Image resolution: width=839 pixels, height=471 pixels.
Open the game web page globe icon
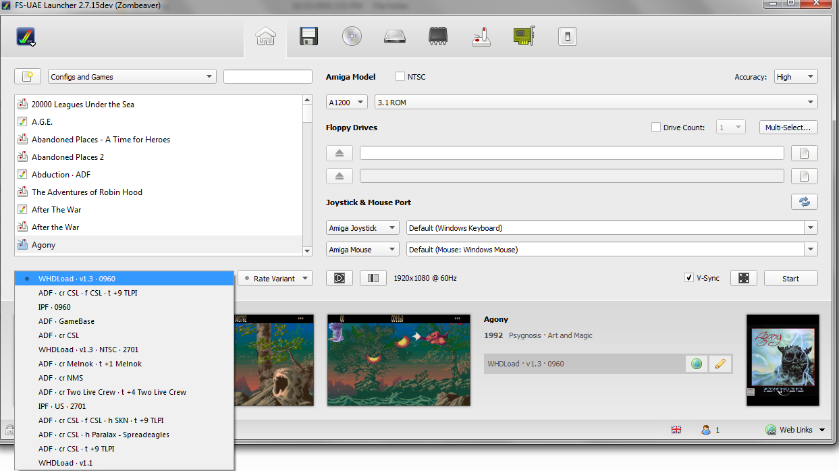pos(696,364)
